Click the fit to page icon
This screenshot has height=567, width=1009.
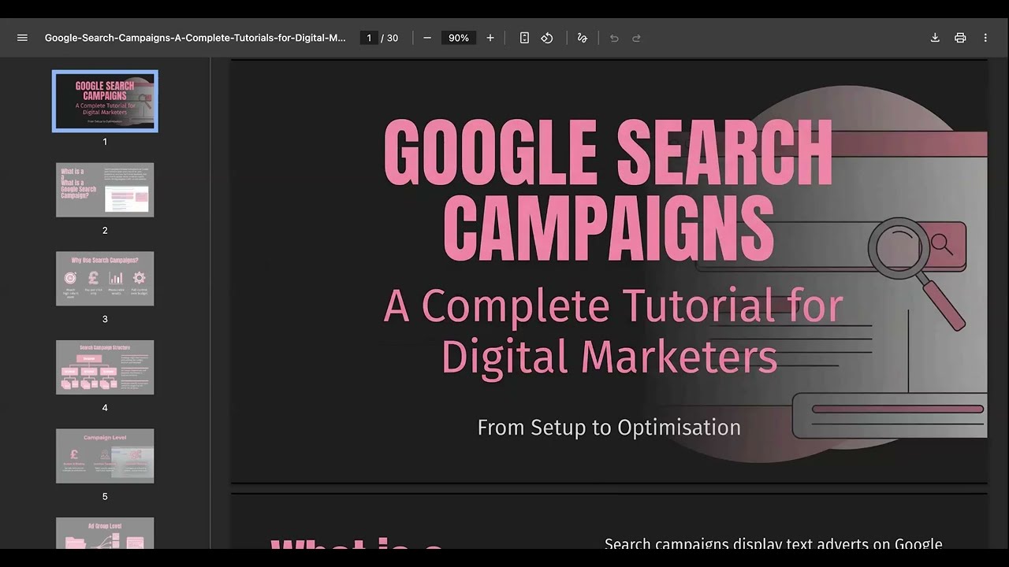(x=524, y=38)
